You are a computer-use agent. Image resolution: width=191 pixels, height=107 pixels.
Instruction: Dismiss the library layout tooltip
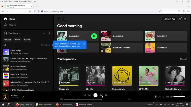[84, 44]
